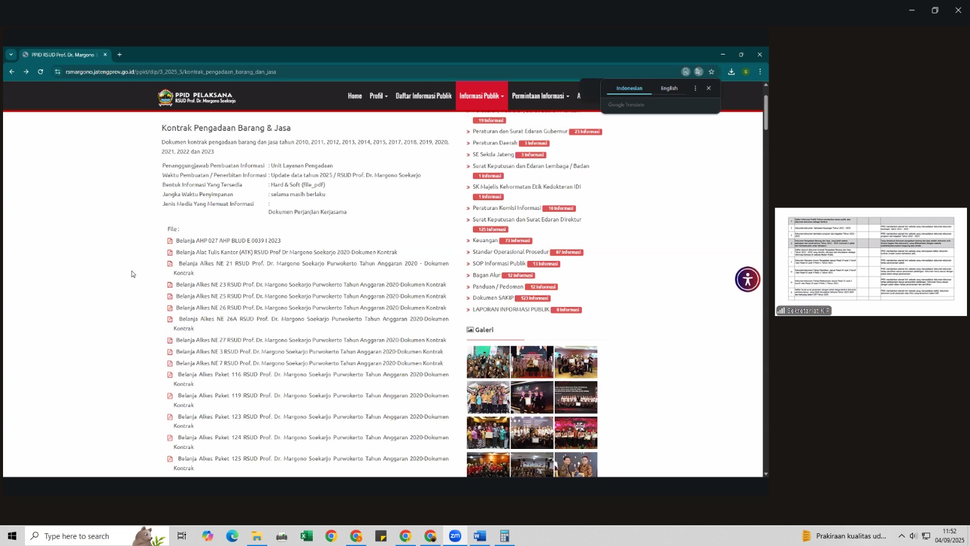
Task: Open Belanja Alat Tulis Kantor (ATK) document
Action: [x=286, y=252]
